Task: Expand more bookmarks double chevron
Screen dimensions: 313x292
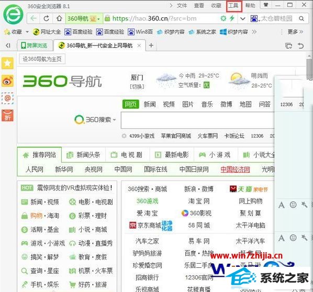Action: click(x=254, y=32)
